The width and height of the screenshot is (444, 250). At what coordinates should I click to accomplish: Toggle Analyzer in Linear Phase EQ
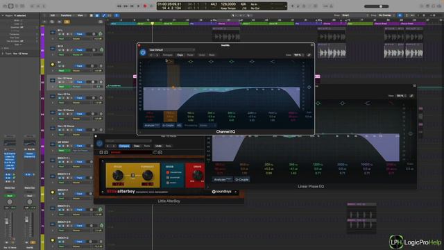click(x=223, y=179)
